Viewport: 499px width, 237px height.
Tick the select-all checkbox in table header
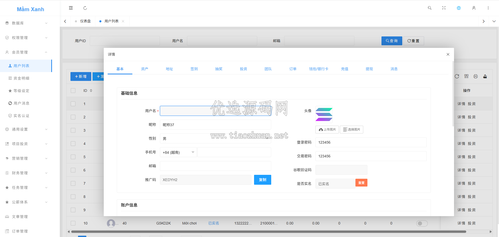coord(73,91)
